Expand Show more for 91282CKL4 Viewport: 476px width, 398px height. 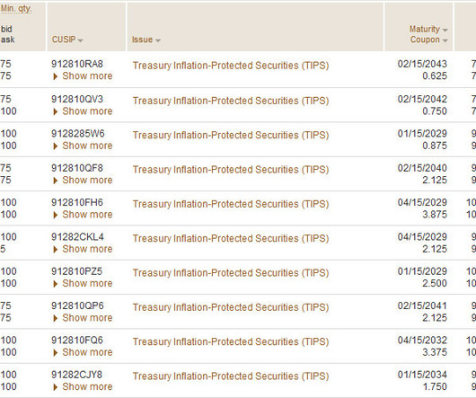pos(83,249)
